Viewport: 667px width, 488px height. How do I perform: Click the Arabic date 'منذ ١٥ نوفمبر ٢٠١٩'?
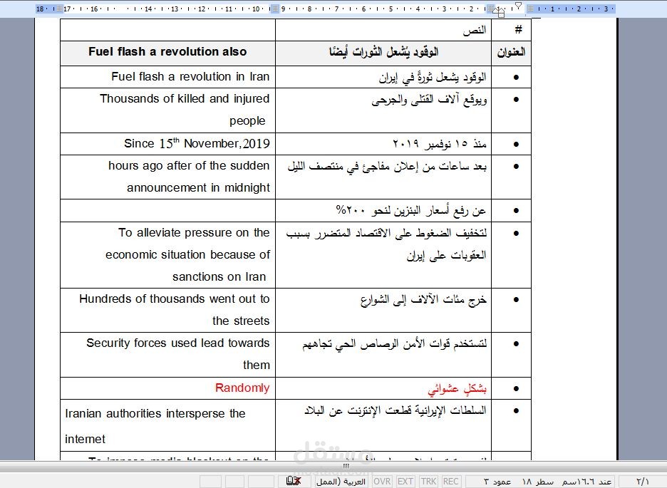click(440, 144)
